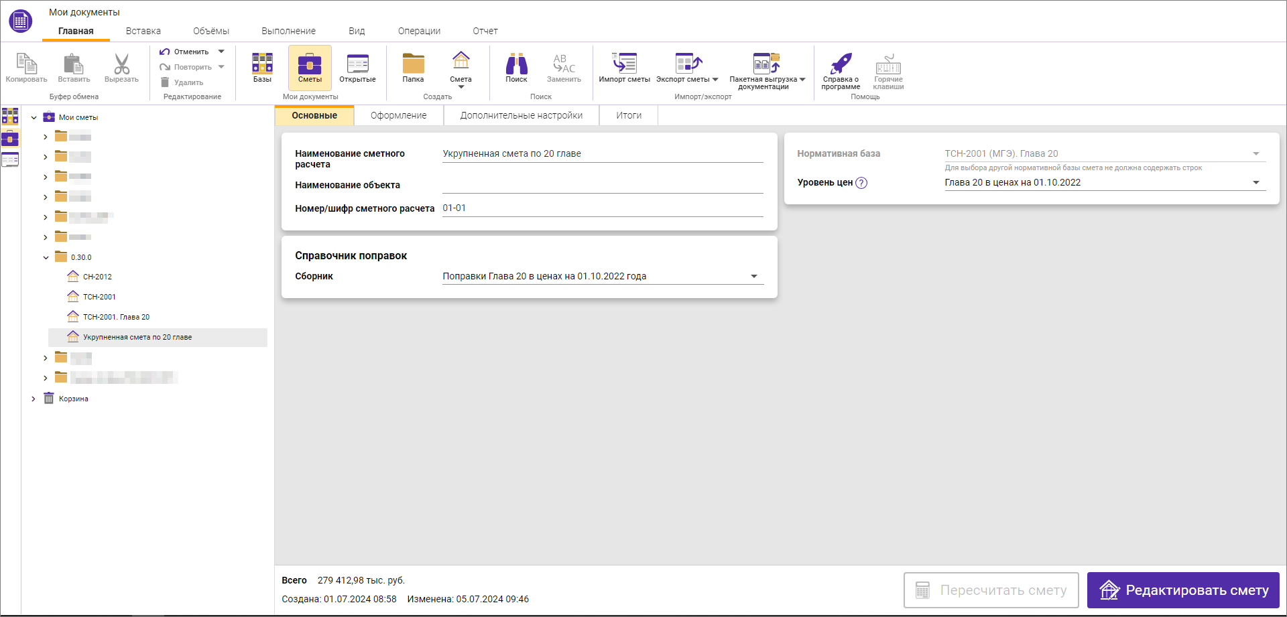Open the Объёмы ribbon tab
Viewport: 1287px width, 617px height.
tap(210, 31)
